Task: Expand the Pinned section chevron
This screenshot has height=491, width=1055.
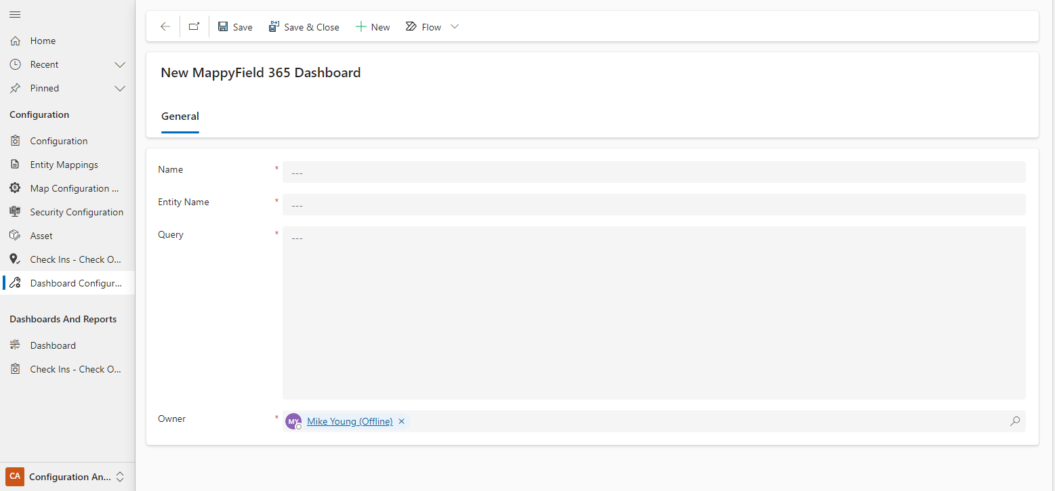Action: pos(120,89)
